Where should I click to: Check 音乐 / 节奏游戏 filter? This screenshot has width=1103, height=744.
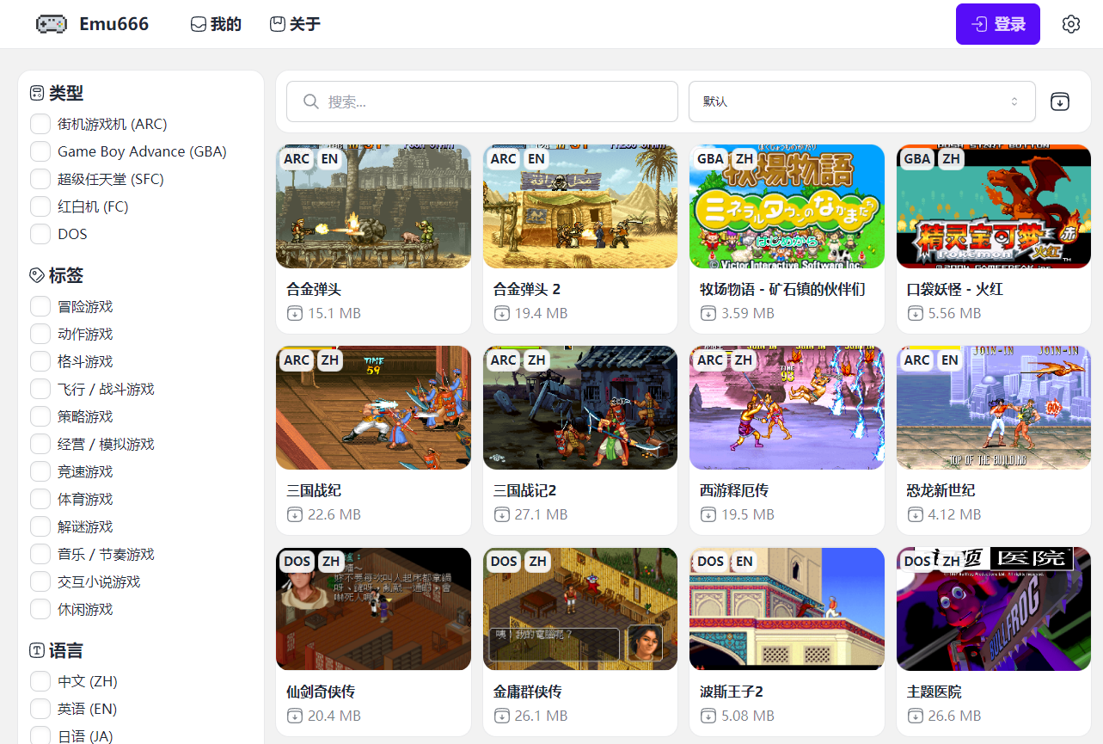[40, 554]
